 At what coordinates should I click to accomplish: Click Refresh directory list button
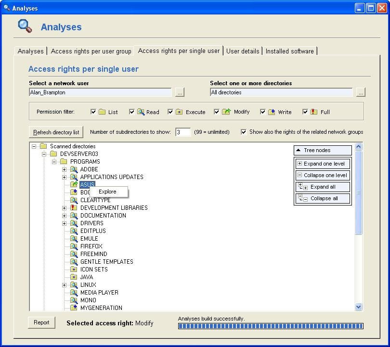click(x=56, y=132)
